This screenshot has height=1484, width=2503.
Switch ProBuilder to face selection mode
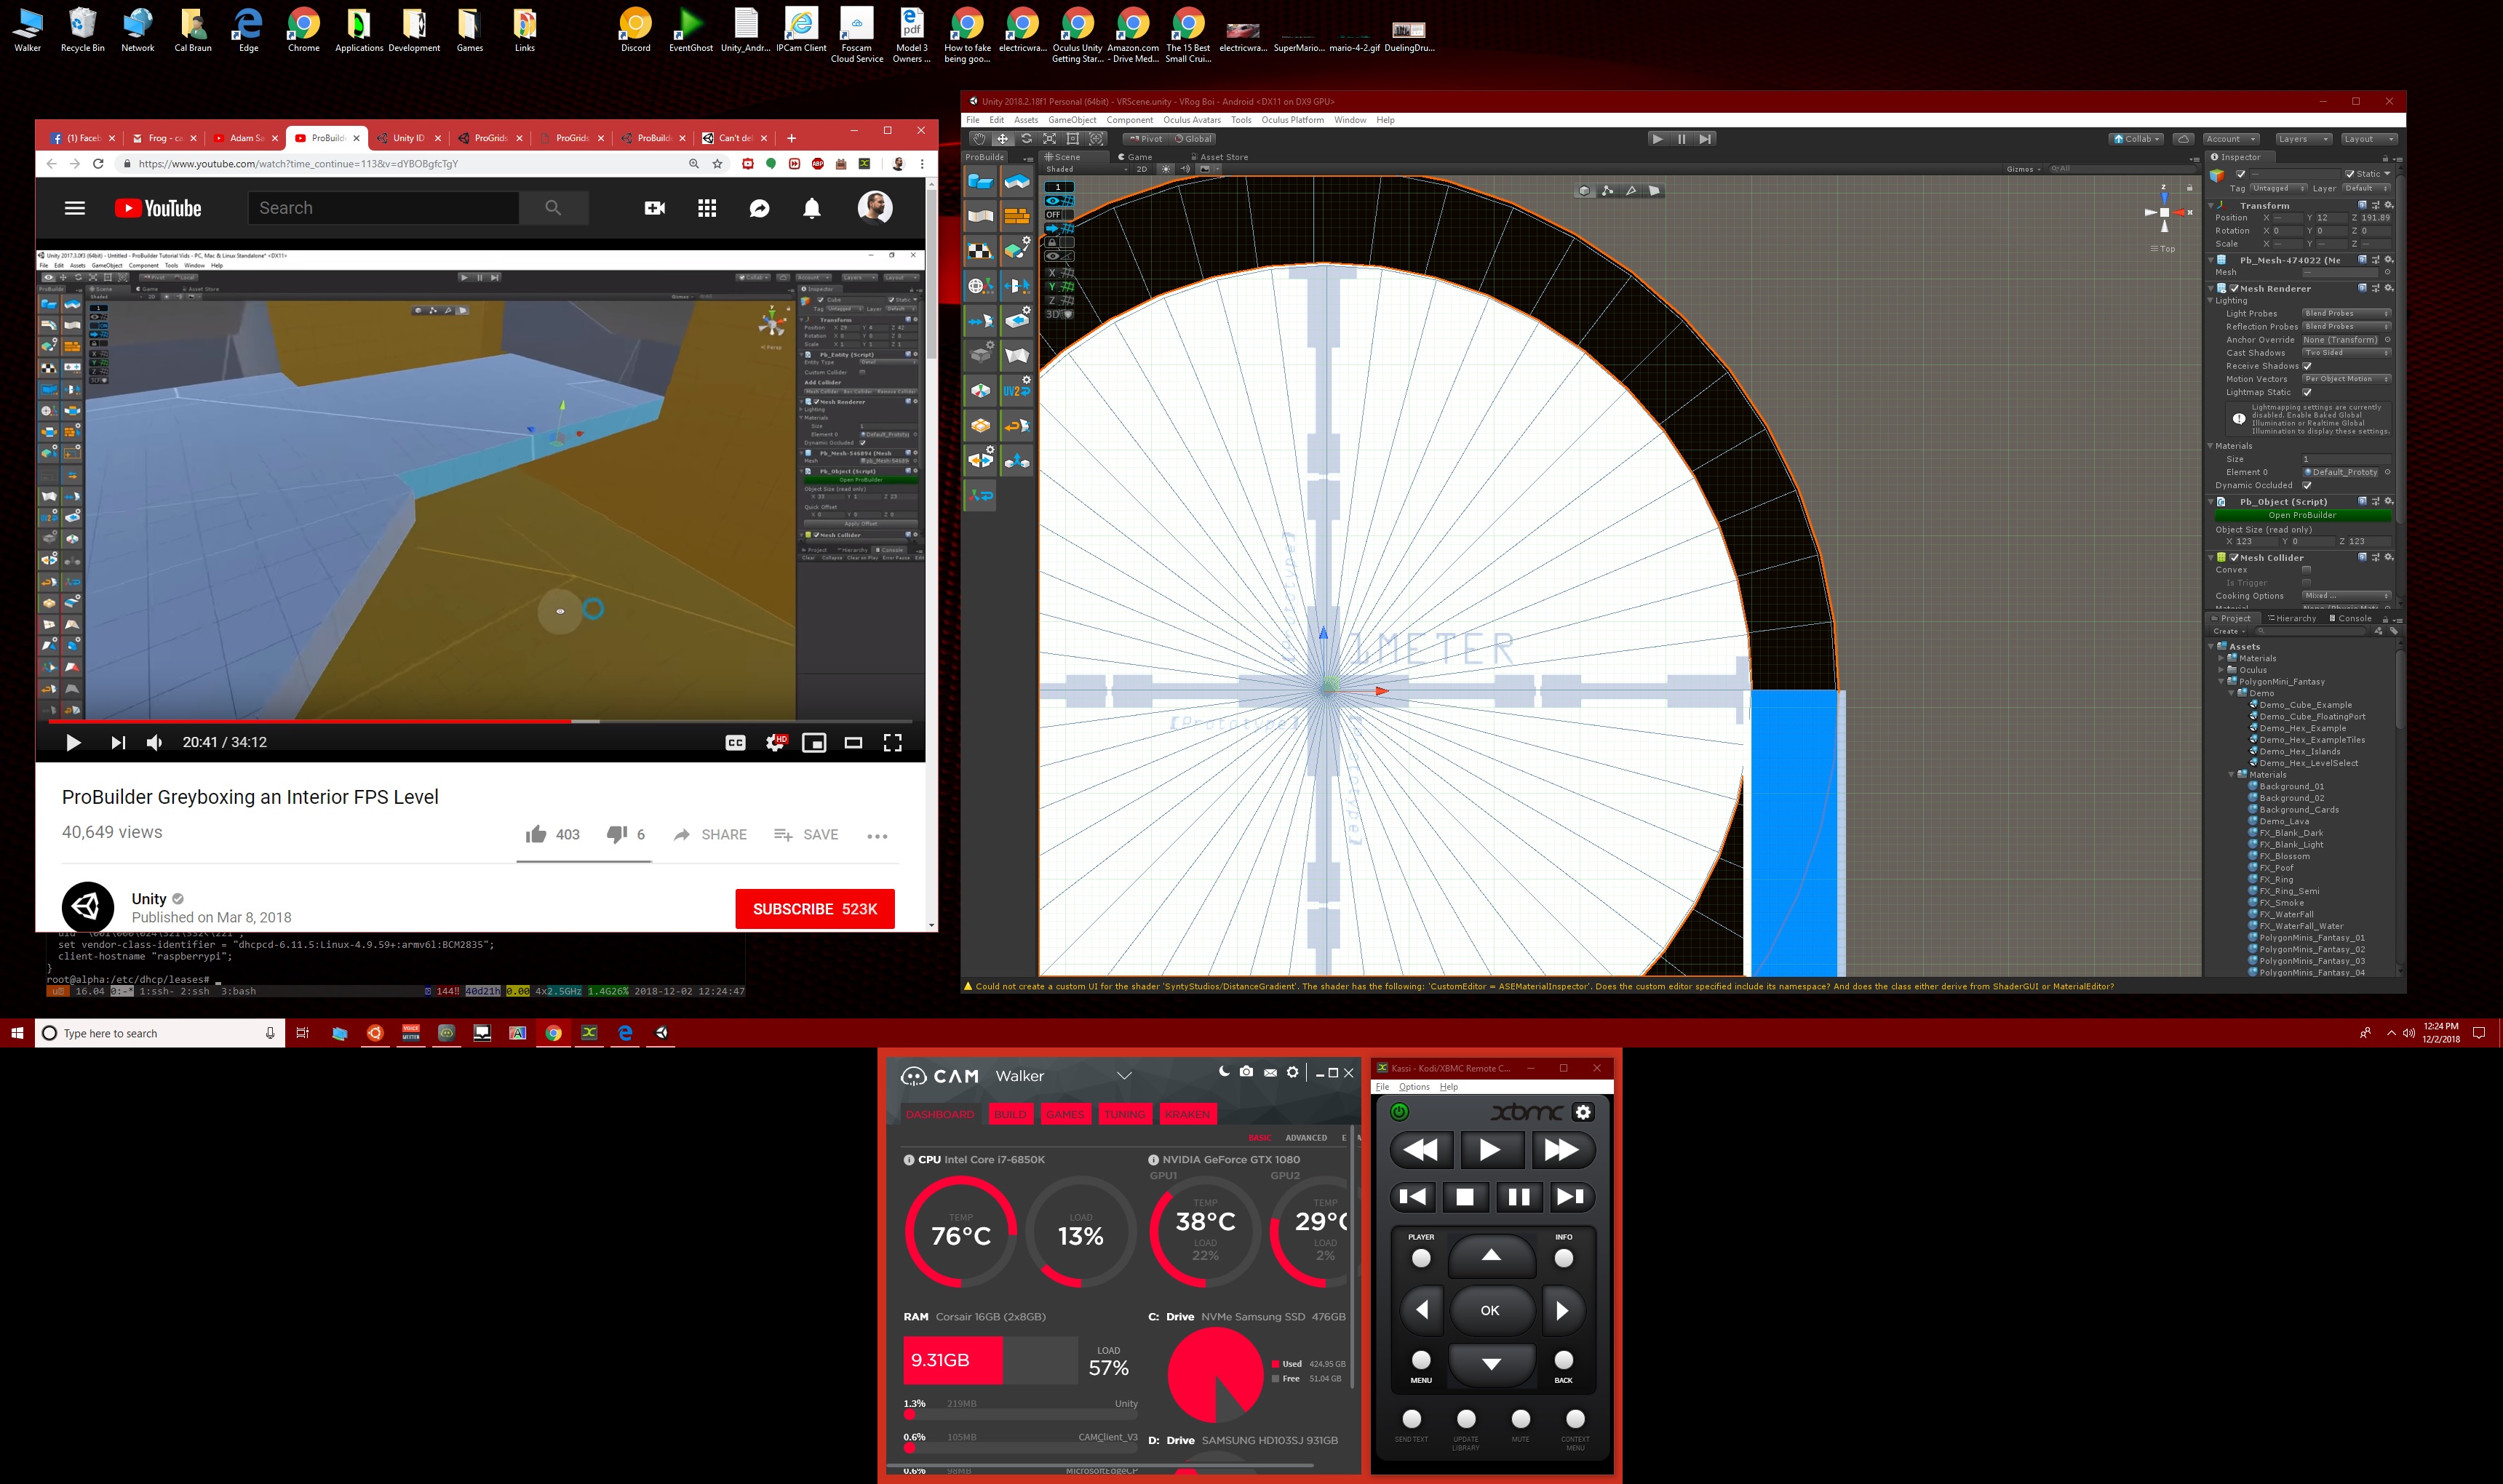coord(1654,191)
